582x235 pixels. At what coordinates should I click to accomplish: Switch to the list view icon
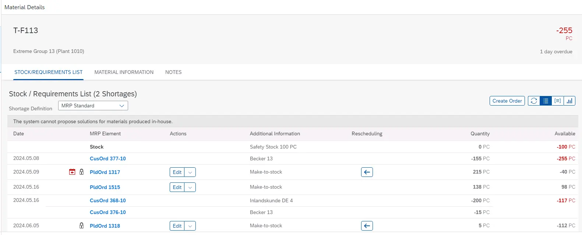[x=546, y=101]
